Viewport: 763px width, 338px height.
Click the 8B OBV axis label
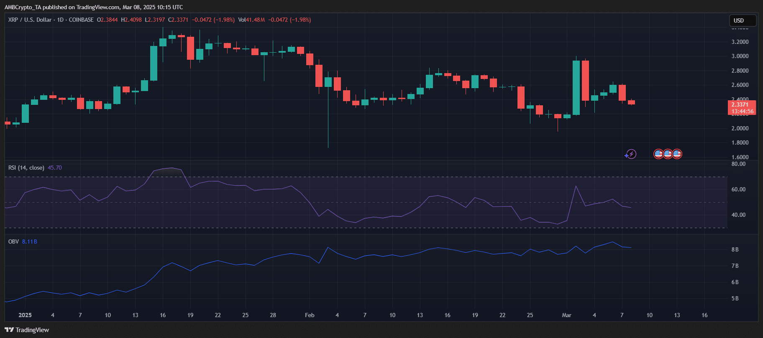pyautogui.click(x=735, y=249)
